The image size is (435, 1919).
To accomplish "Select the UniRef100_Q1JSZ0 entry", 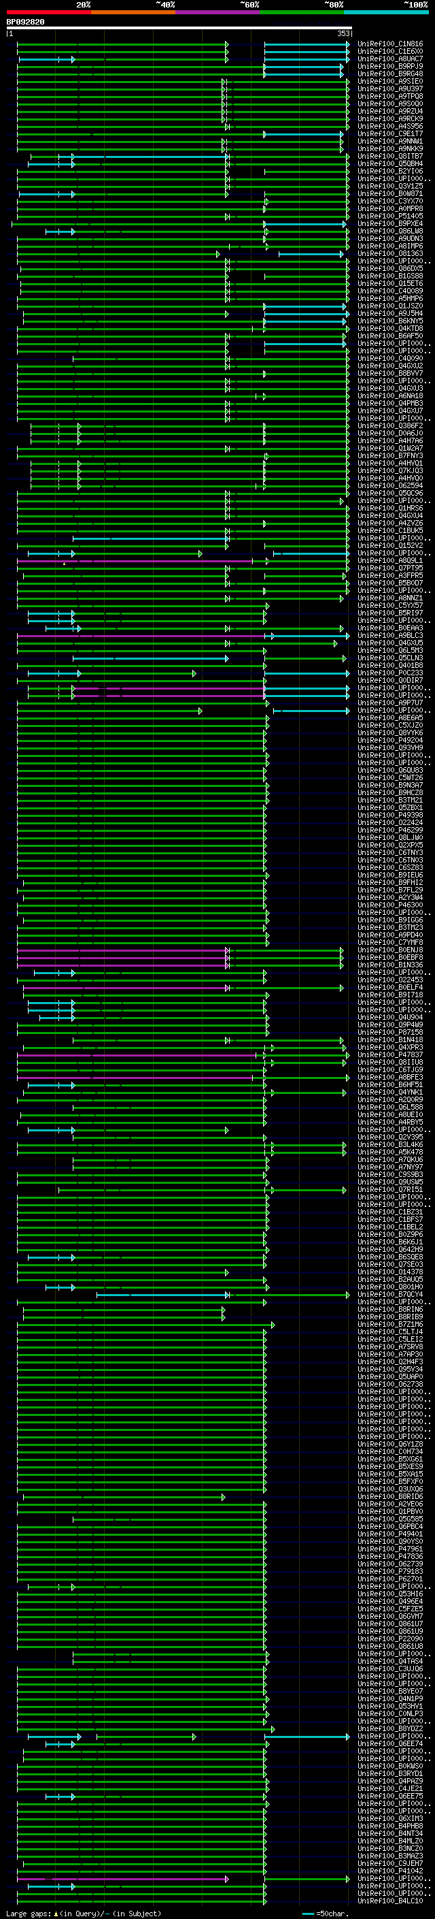I will click(390, 306).
